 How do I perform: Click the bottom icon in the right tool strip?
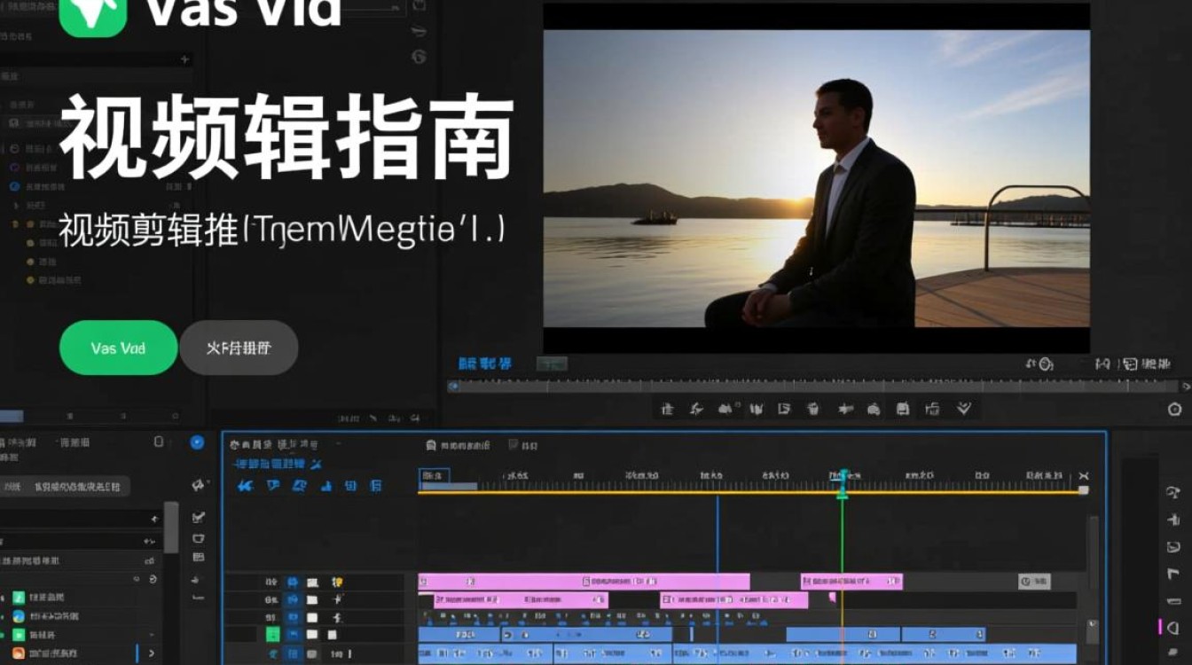[x=1173, y=653]
